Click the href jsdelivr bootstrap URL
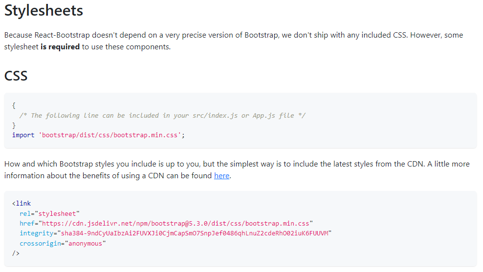 [x=176, y=223]
